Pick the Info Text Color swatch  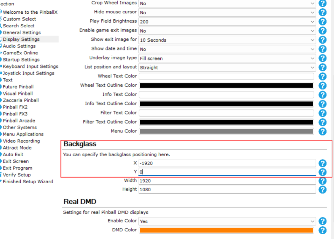(226, 95)
